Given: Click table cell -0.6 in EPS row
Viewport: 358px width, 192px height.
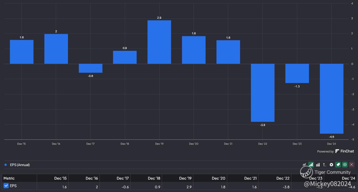Looking at the screenshot, I should click(115, 187).
